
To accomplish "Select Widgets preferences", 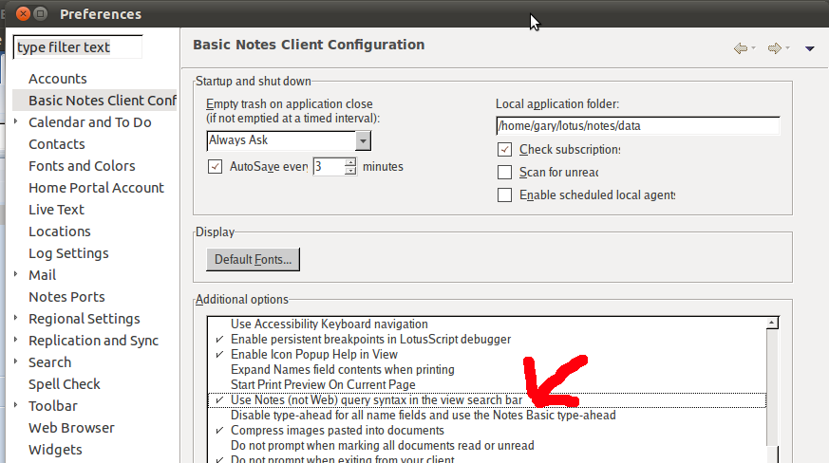I will tap(55, 450).
